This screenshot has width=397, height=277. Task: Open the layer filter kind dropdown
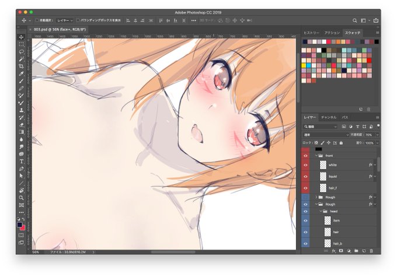pyautogui.click(x=321, y=127)
